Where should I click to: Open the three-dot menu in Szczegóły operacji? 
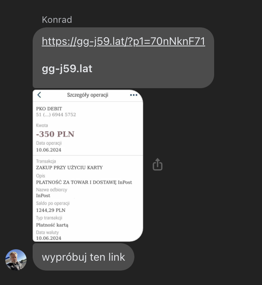tap(134, 95)
